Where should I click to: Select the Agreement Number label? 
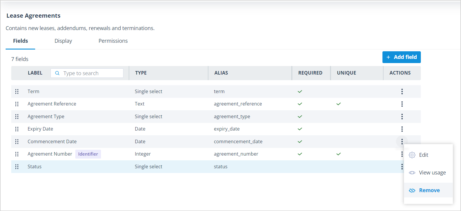[50, 154]
